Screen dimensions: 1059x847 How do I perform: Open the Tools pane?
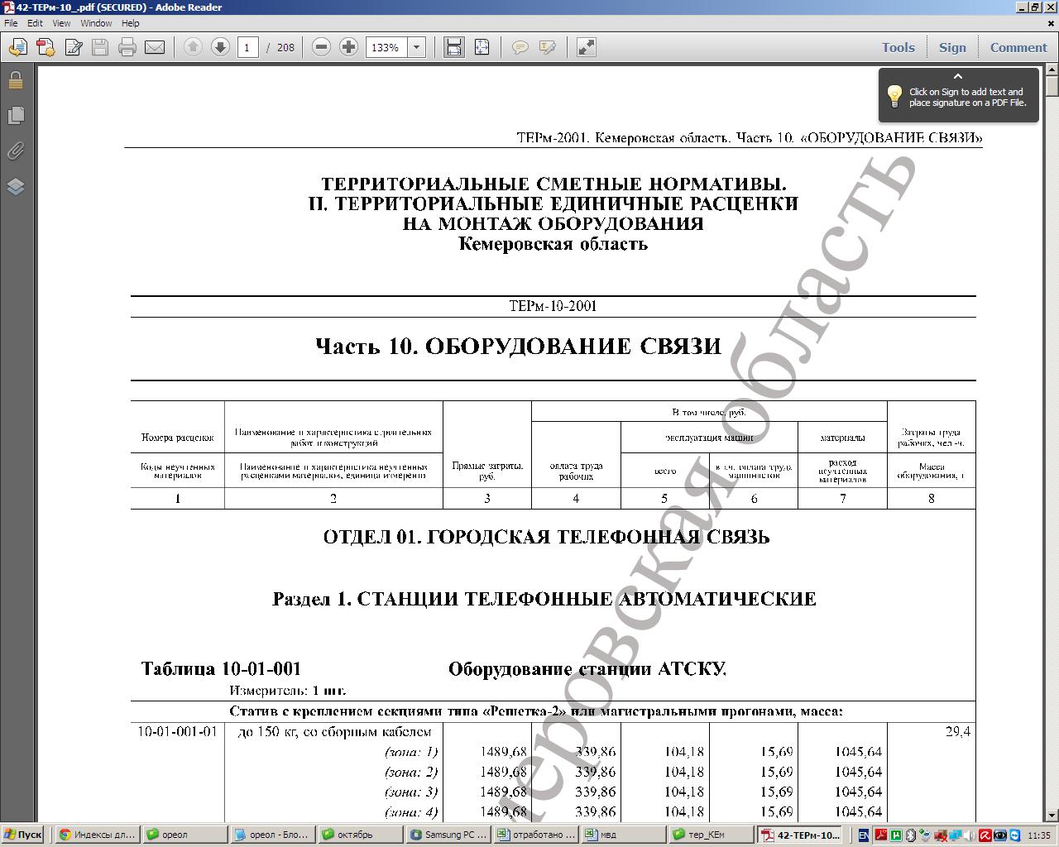pyautogui.click(x=898, y=47)
